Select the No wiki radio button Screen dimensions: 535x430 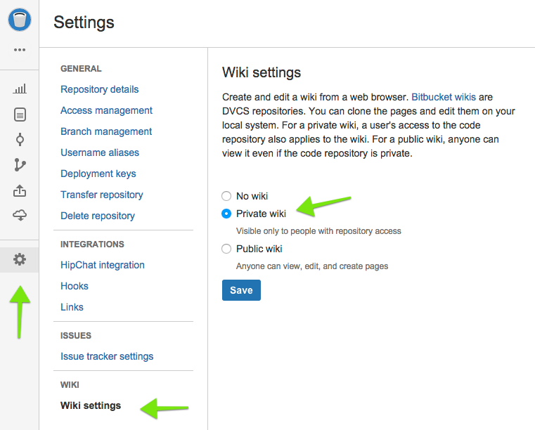(x=226, y=196)
